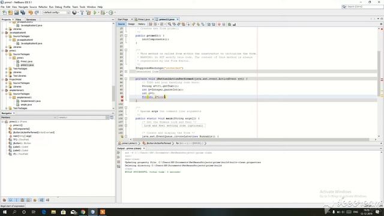The height and width of the screenshot is (216, 384).
Task: Click the Shift Line Right editor icon
Action: click(x=214, y=24)
